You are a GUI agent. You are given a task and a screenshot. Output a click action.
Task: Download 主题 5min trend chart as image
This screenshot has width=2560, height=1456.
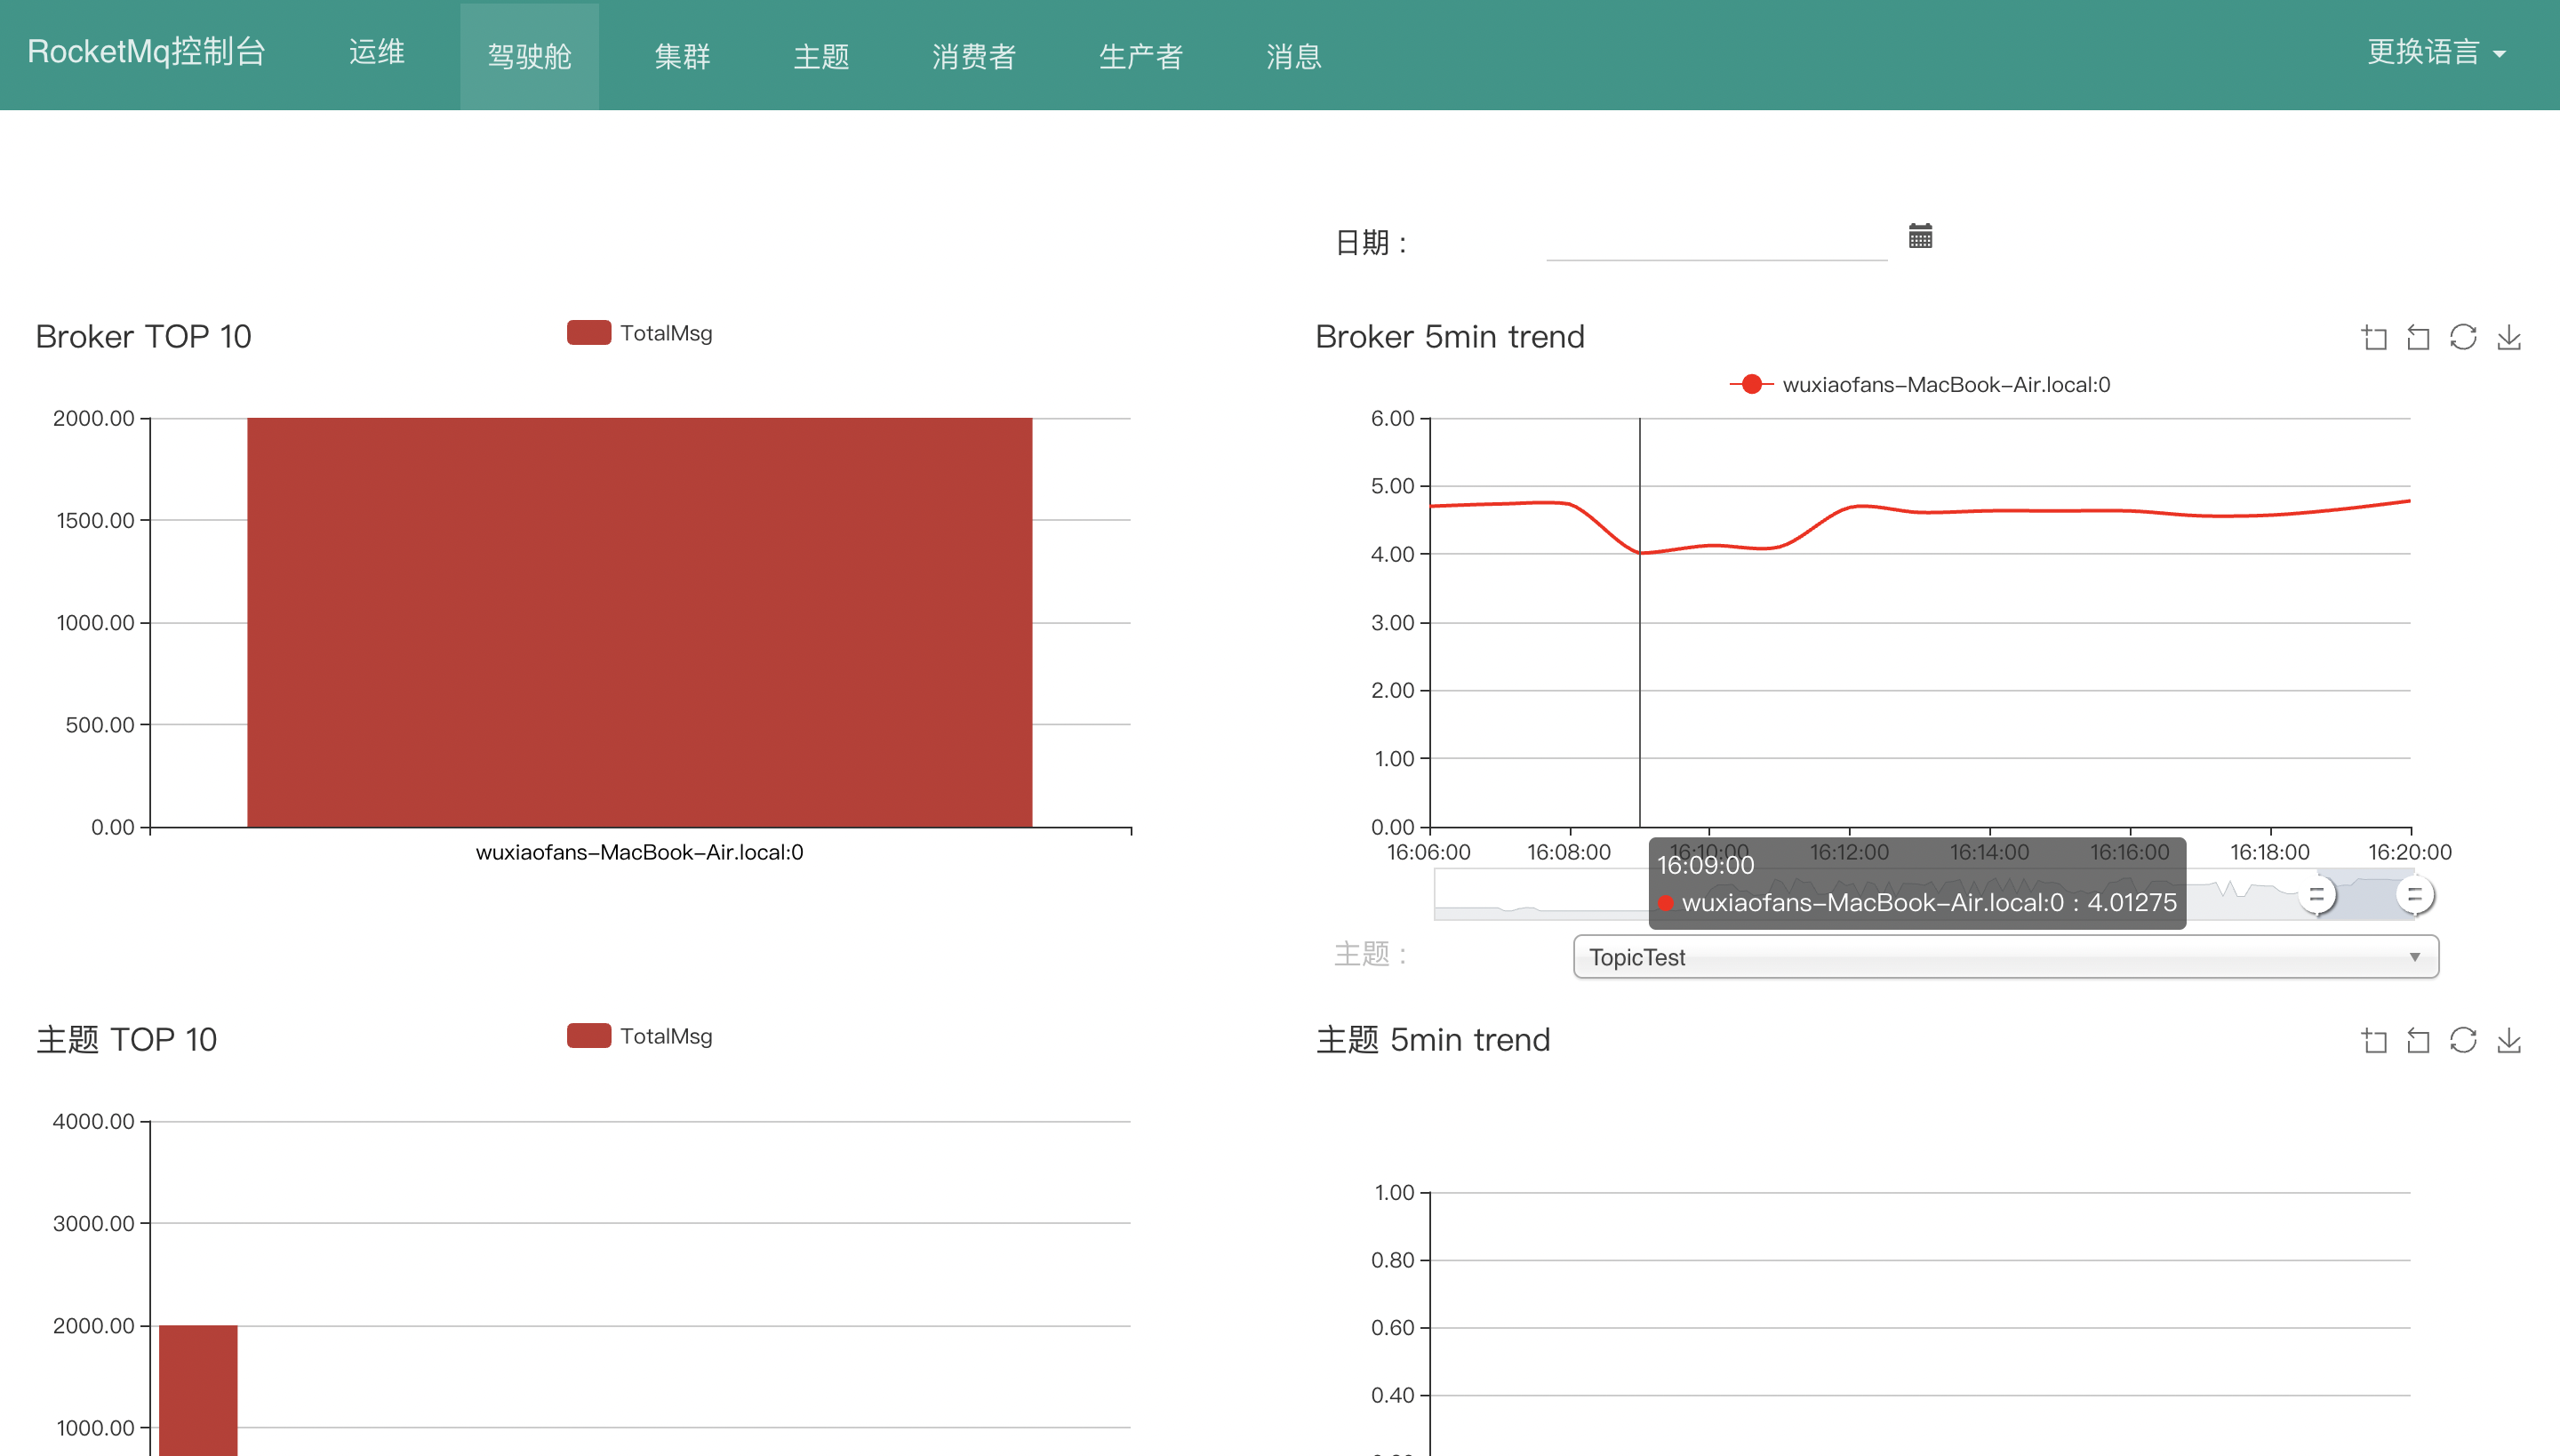click(x=2509, y=1041)
